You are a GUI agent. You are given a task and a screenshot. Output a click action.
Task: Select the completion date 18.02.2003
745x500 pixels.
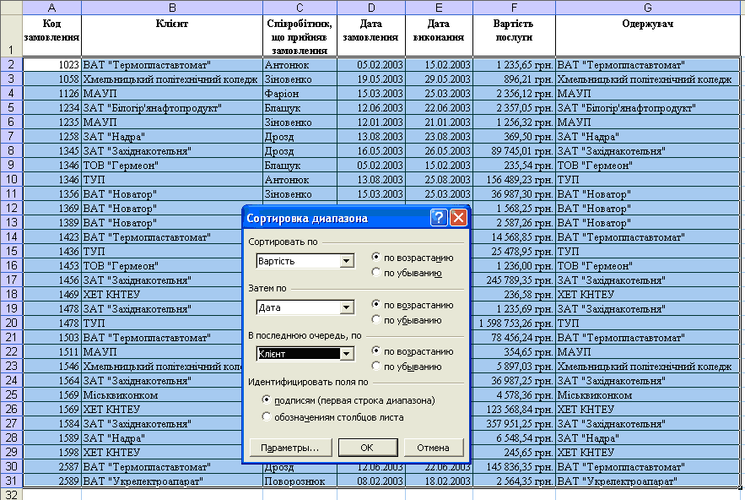tap(439, 481)
